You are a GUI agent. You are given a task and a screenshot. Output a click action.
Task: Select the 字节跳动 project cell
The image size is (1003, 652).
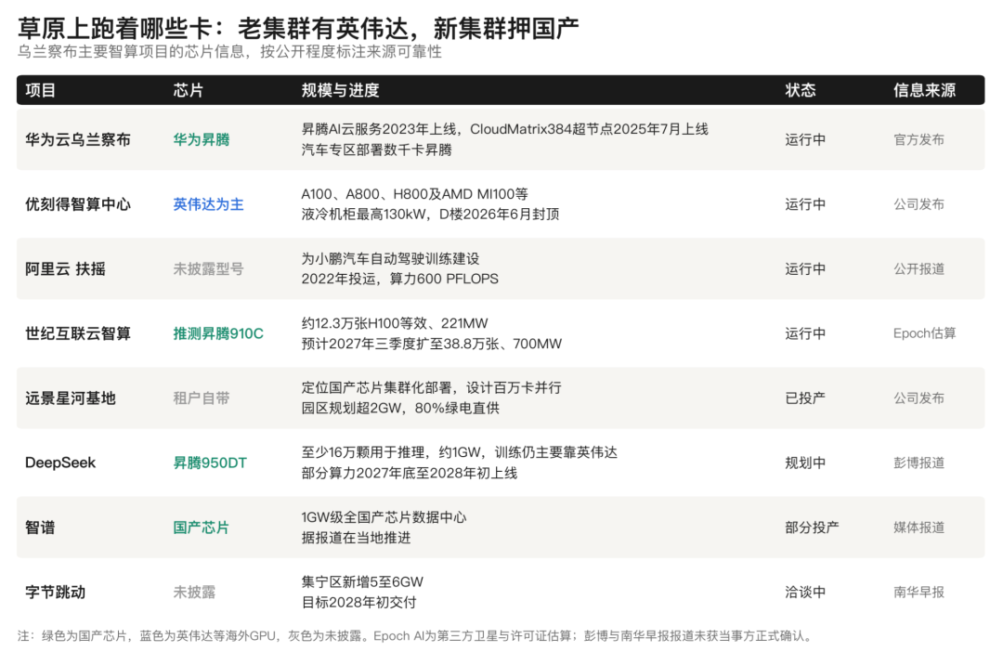point(56,592)
